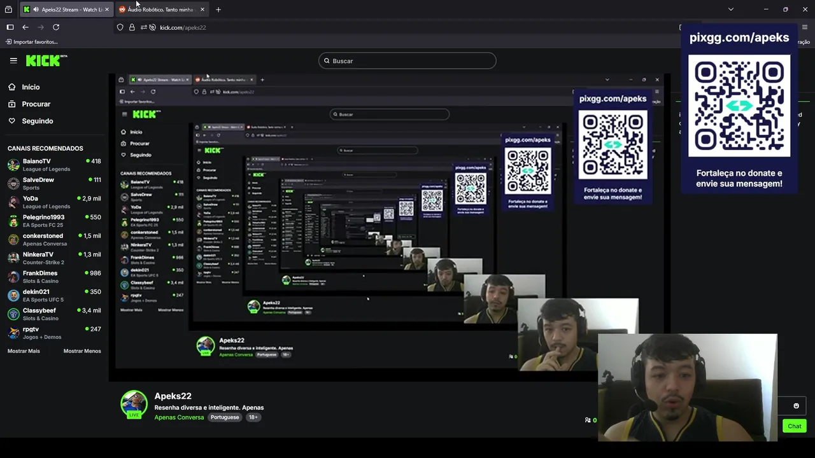Open Pelegrino1993 channel avatar

13,221
